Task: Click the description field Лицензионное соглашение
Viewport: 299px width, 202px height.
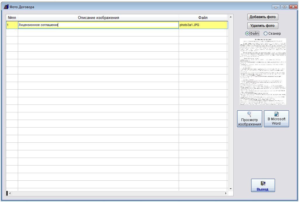Action: point(98,25)
